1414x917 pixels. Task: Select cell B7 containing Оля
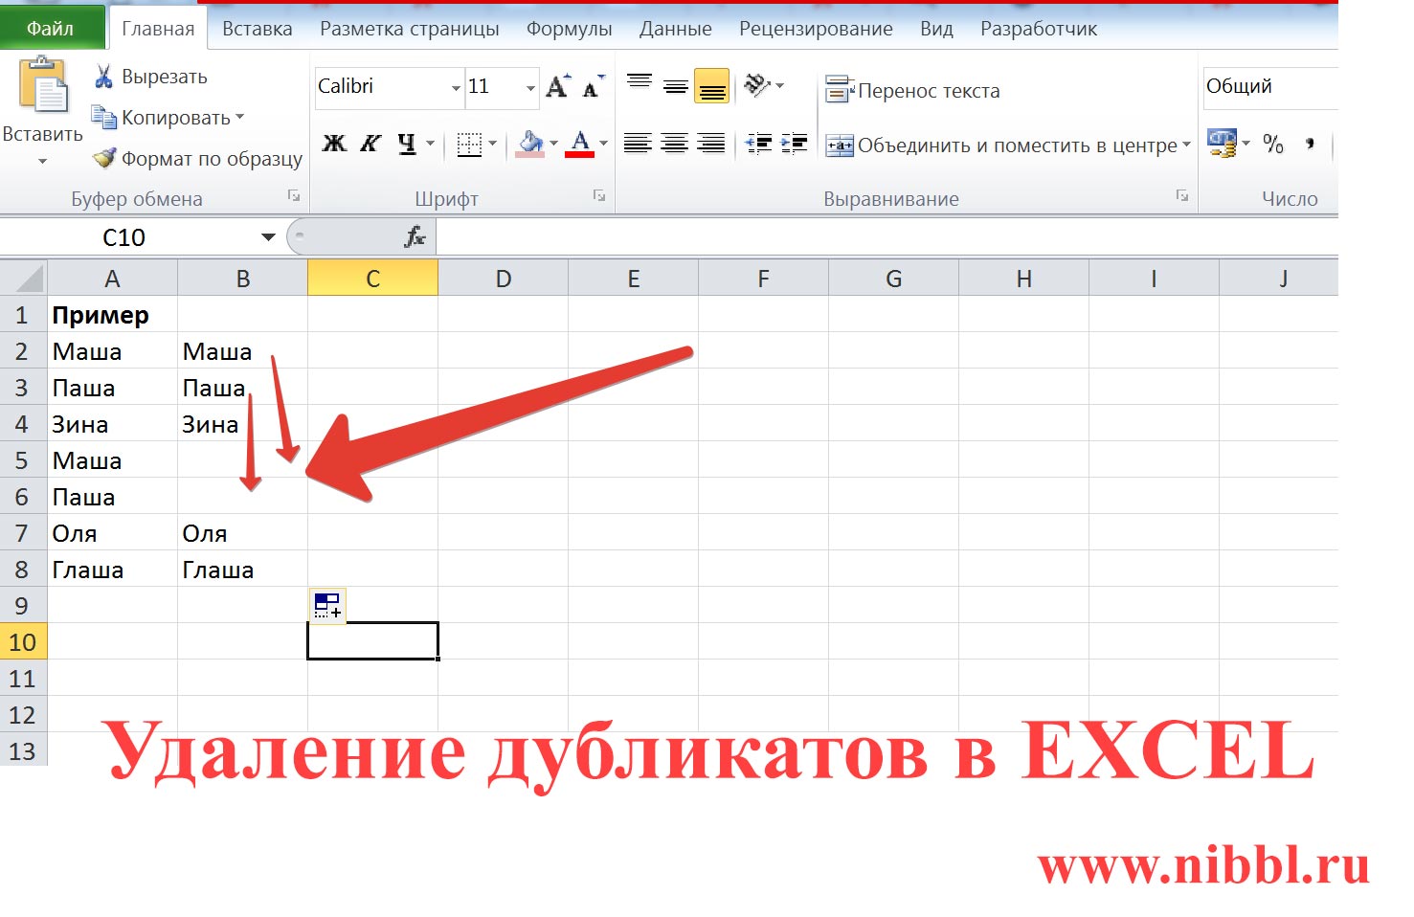click(242, 533)
